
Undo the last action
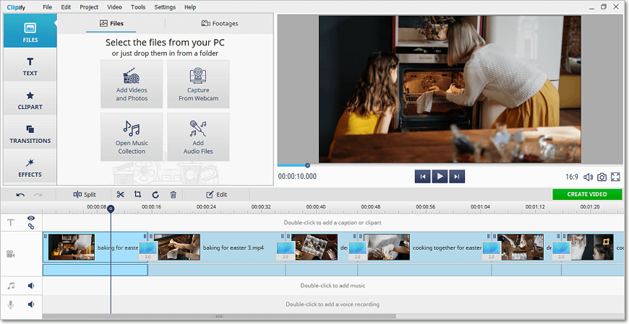pos(20,195)
